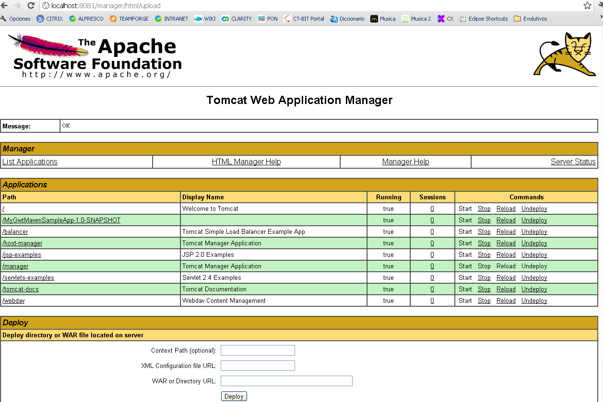Stop the /webdav application
Image resolution: width=603 pixels, height=402 pixels.
[x=484, y=300]
